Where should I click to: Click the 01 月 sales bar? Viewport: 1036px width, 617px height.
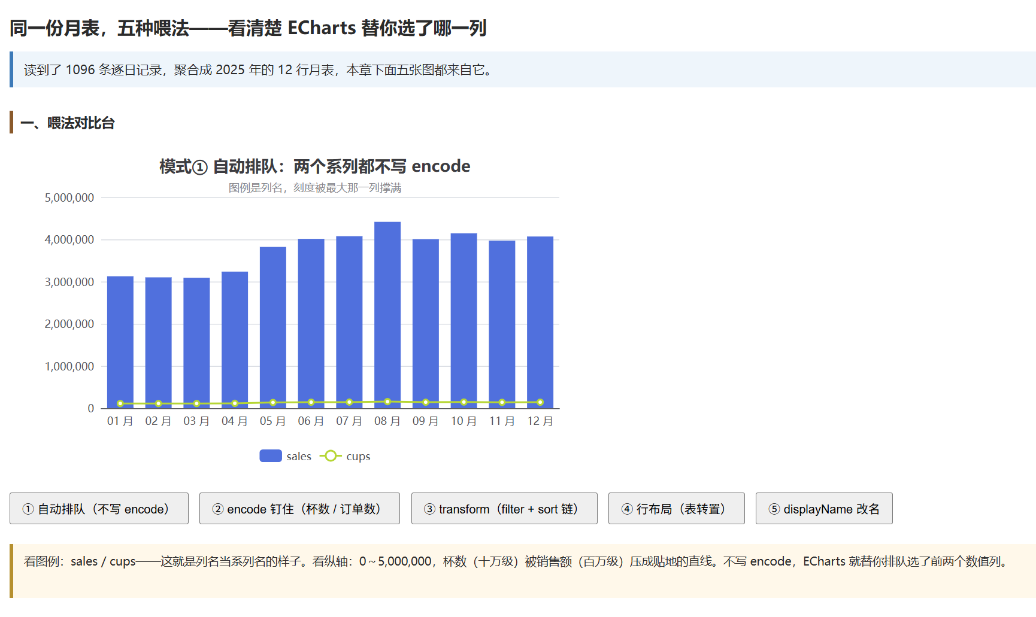[x=120, y=342]
